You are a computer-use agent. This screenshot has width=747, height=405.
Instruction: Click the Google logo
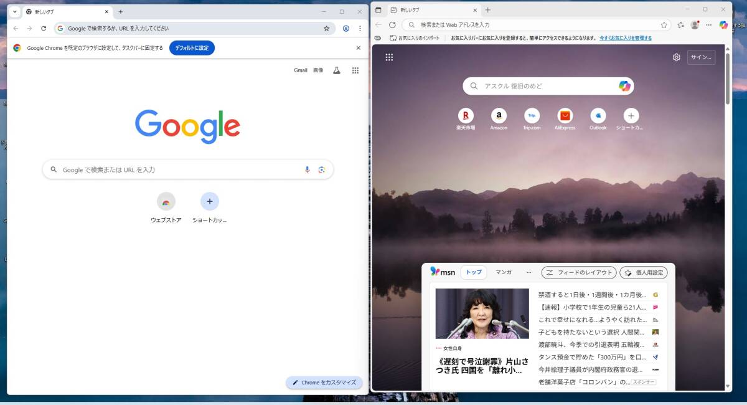click(x=187, y=126)
